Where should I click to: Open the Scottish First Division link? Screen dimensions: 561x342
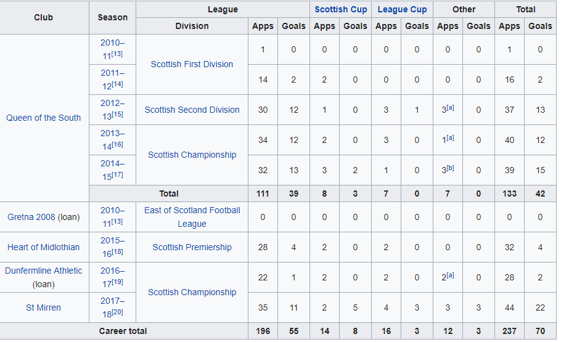point(192,64)
